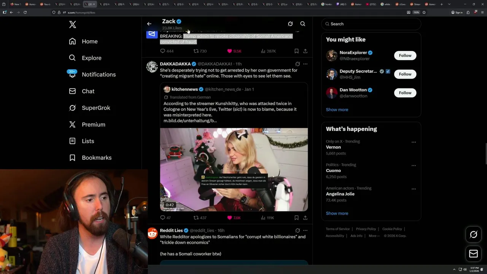
Task: Go to Home in sidebar
Action: click(x=83, y=41)
